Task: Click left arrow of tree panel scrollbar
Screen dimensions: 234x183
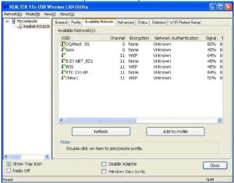Action: 6,157
